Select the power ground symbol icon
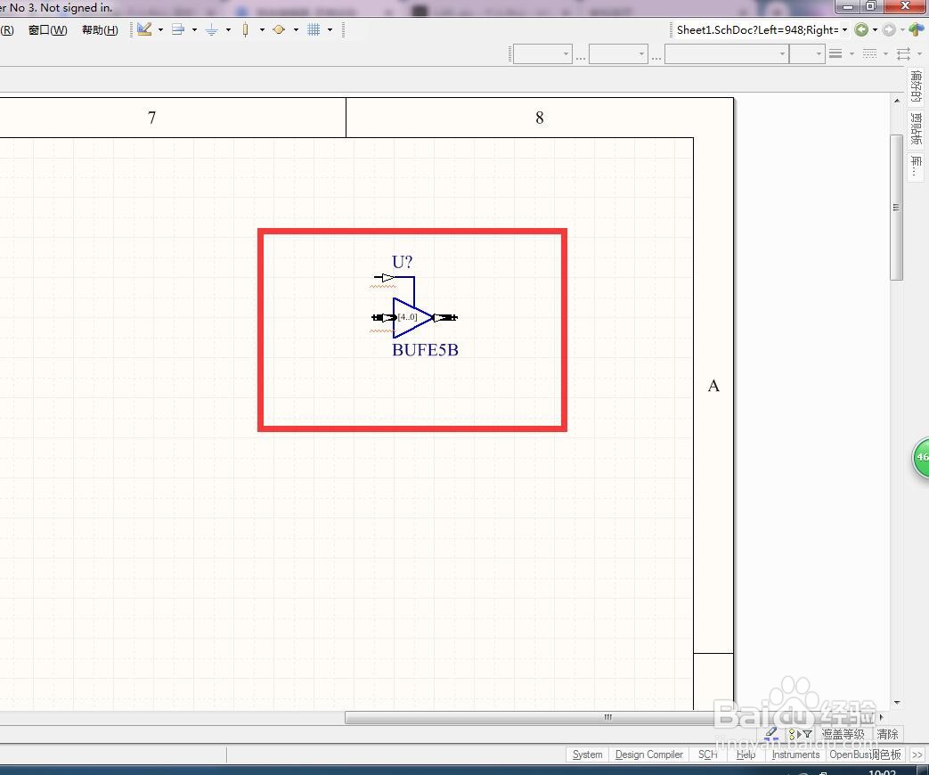Screen dimensions: 929x775 coord(211,29)
